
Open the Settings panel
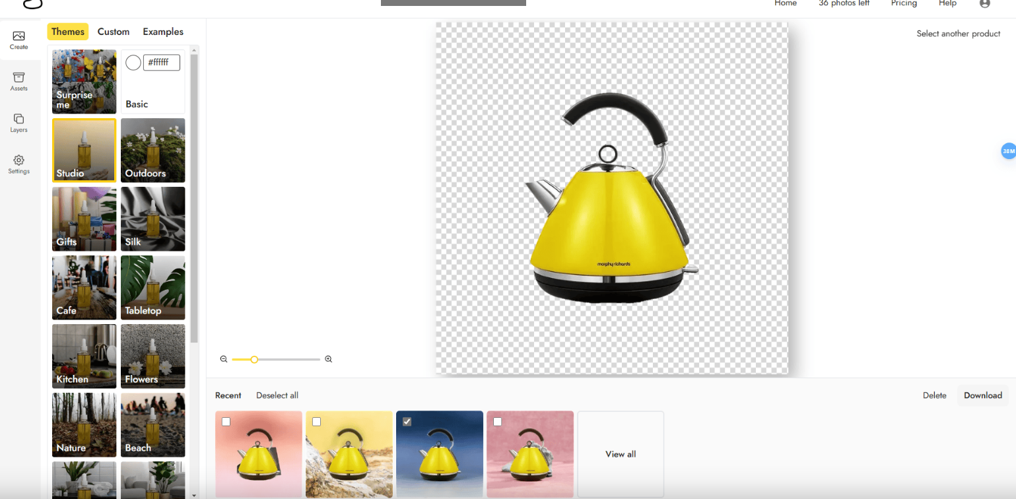tap(18, 163)
